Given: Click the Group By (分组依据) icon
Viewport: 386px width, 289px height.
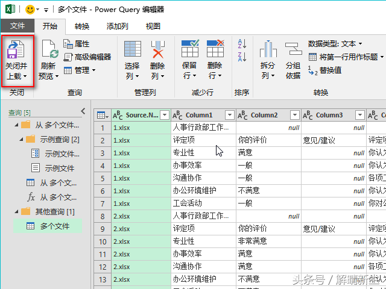Looking at the screenshot, I should (293, 49).
